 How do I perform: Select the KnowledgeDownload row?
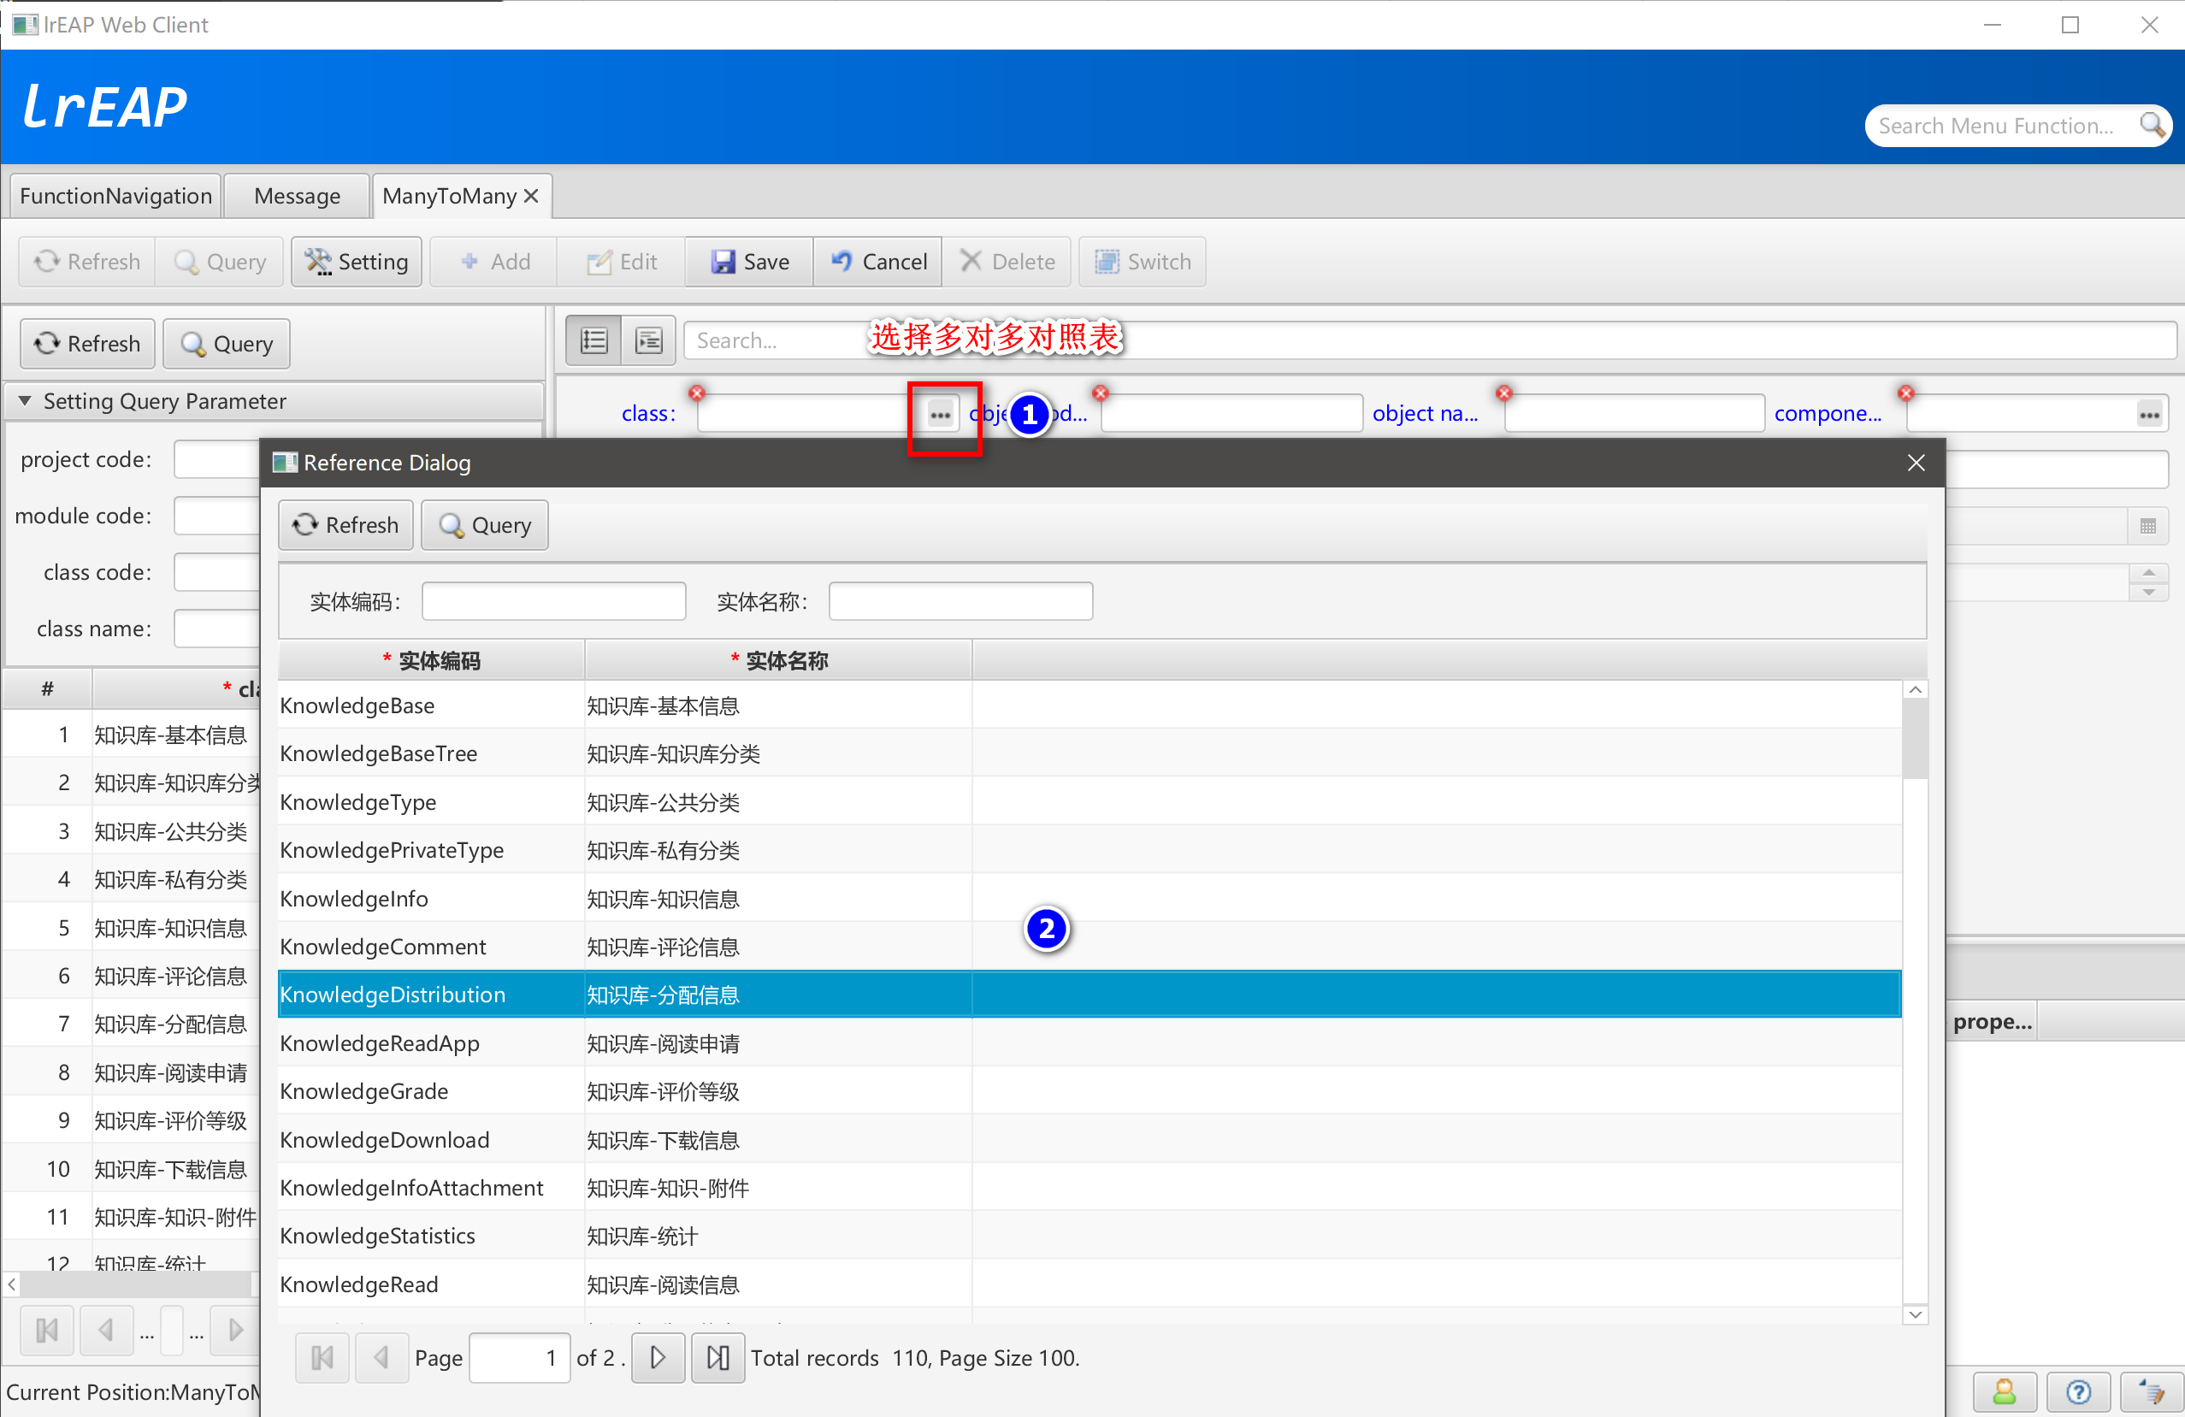click(x=1090, y=1140)
